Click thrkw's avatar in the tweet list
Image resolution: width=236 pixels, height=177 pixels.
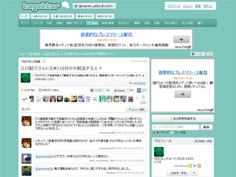click(x=26, y=171)
